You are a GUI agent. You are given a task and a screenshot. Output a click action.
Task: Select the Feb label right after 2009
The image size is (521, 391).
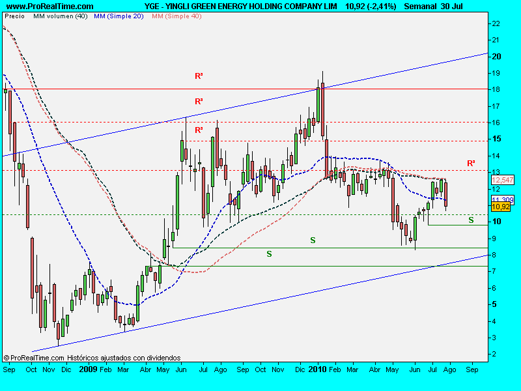pyautogui.click(x=106, y=369)
